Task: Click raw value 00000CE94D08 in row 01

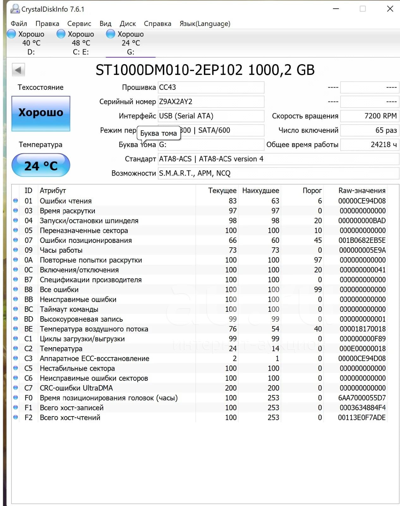Action: click(362, 201)
